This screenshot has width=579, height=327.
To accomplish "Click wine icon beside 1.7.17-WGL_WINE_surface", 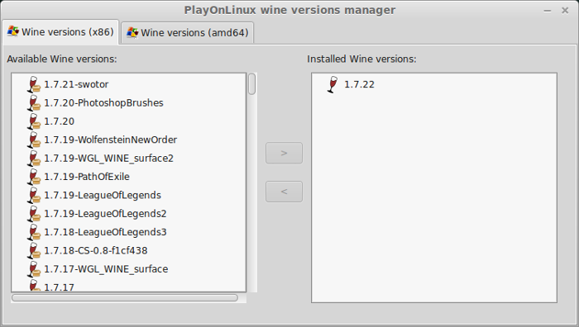I will (34, 268).
